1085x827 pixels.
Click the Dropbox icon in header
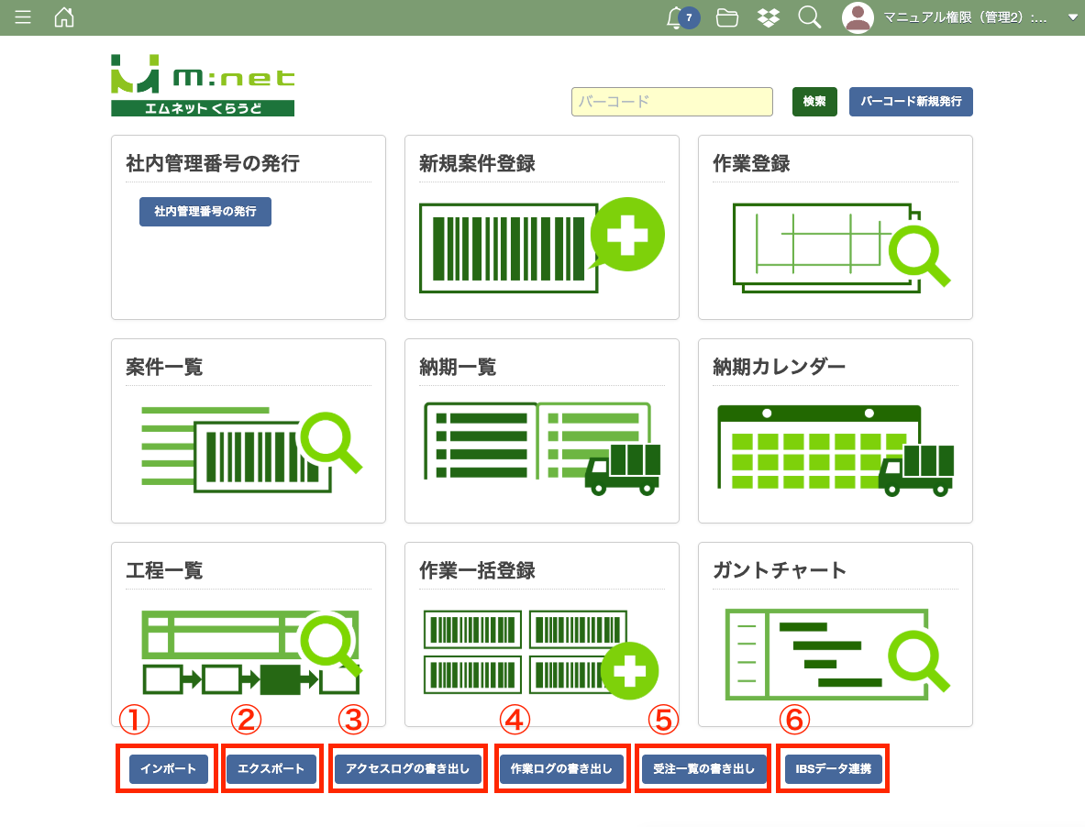click(x=769, y=17)
